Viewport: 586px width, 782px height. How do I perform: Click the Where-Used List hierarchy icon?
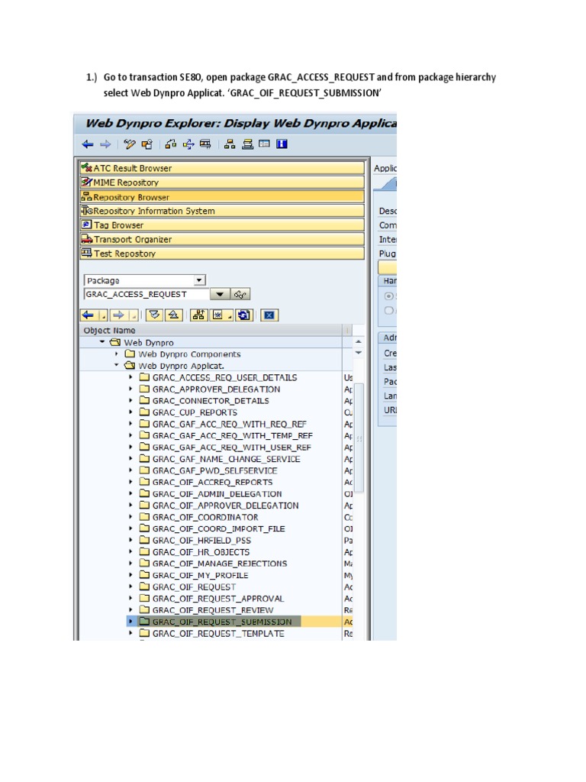[230, 144]
